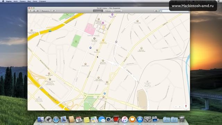Click the share arrow toolbar button
The image size is (222, 125).
(54, 11)
